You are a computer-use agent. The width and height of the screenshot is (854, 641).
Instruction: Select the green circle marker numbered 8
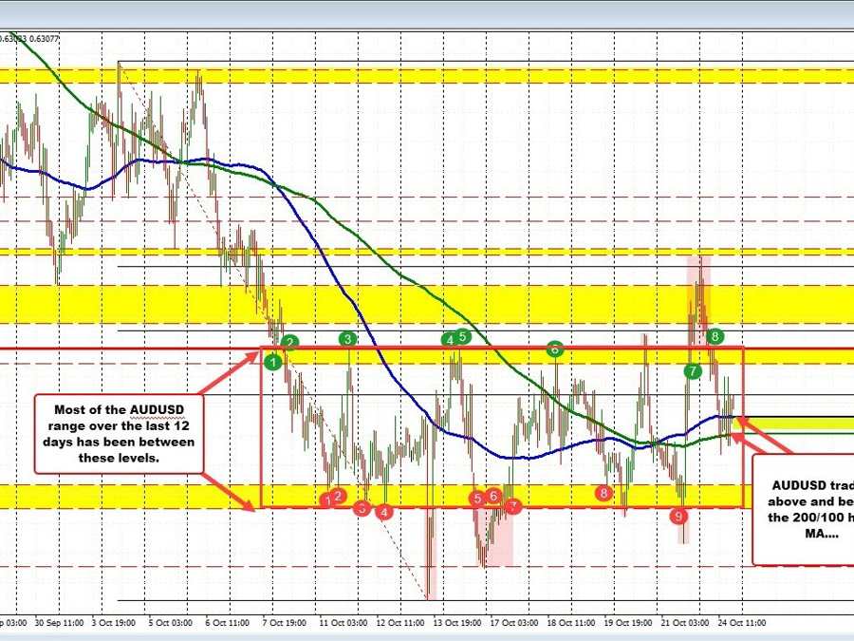click(716, 335)
